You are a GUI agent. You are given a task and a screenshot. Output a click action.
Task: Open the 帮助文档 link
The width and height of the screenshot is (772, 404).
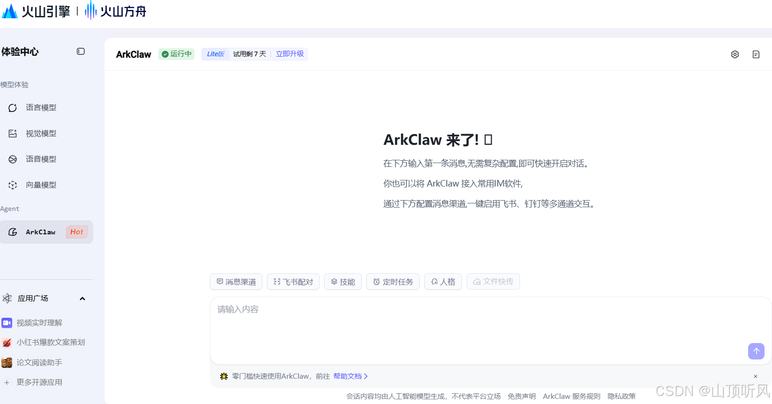tap(350, 376)
